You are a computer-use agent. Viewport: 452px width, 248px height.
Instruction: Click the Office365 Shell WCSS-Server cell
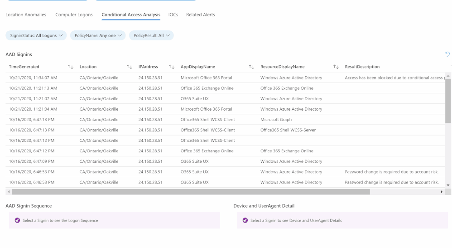click(288, 130)
